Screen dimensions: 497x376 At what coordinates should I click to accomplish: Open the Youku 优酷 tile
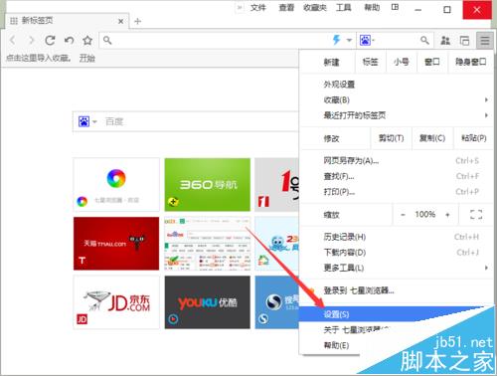pyautogui.click(x=208, y=302)
